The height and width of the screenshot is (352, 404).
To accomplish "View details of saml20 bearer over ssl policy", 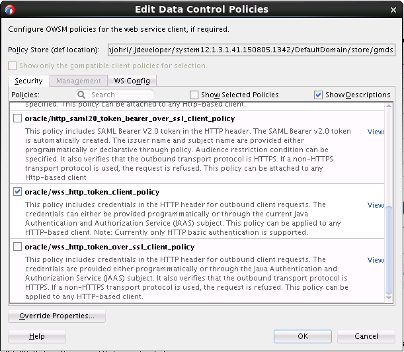I will click(x=376, y=132).
